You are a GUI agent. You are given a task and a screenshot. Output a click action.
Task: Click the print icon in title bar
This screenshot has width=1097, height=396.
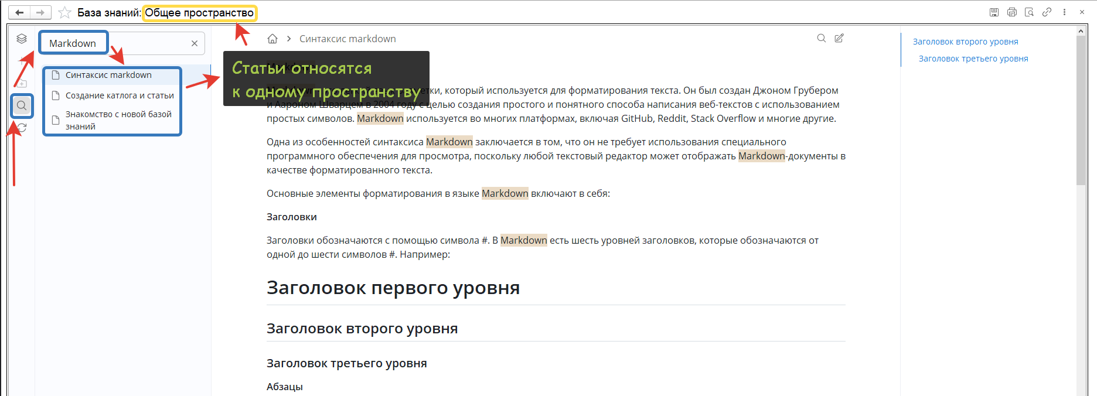coord(1011,12)
